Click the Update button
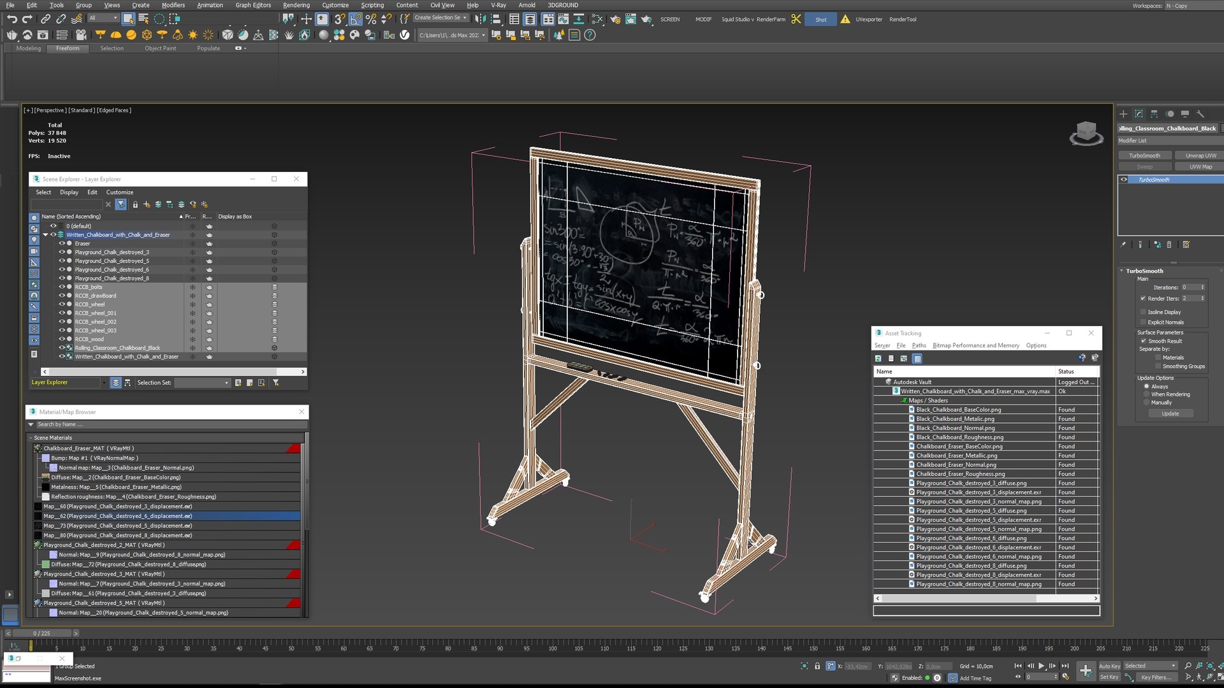The width and height of the screenshot is (1224, 688). [x=1170, y=414]
